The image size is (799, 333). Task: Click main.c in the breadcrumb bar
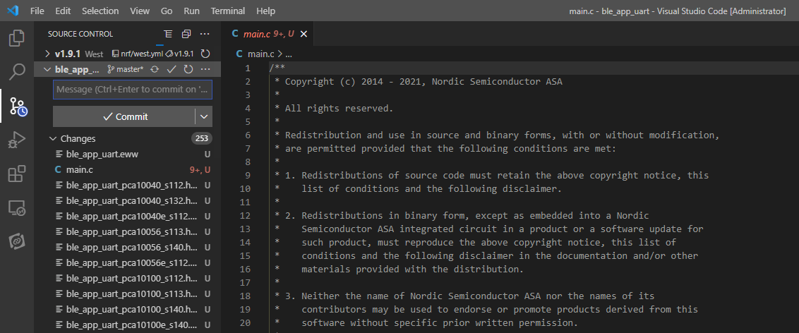261,54
